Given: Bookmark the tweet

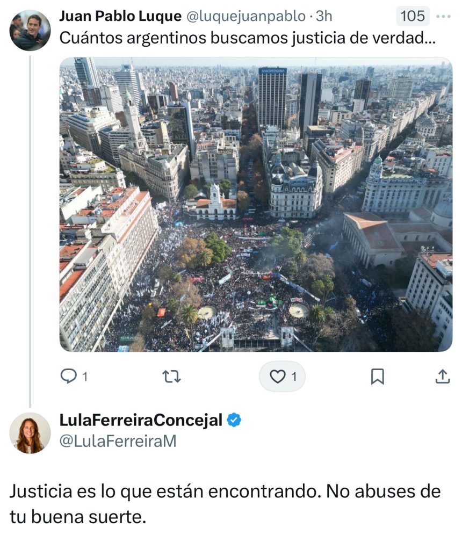Looking at the screenshot, I should (x=377, y=377).
